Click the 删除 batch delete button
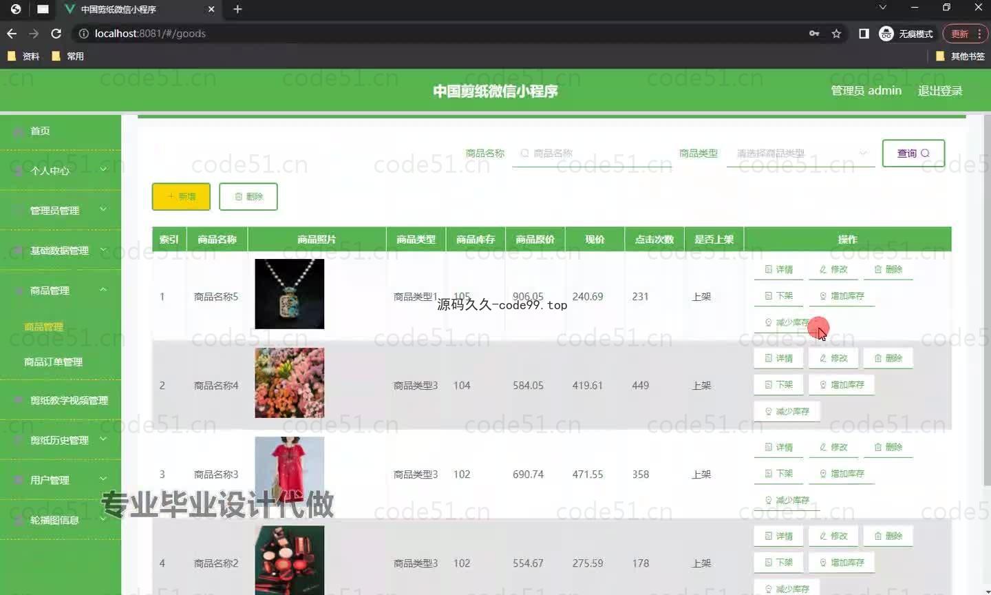The height and width of the screenshot is (595, 991). (x=248, y=196)
